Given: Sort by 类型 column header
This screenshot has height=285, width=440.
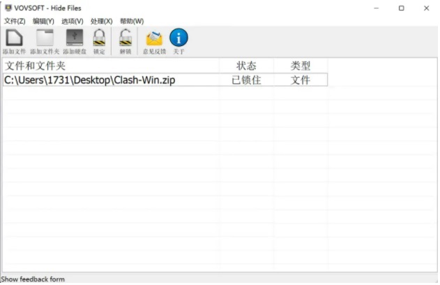Looking at the screenshot, I should 301,66.
